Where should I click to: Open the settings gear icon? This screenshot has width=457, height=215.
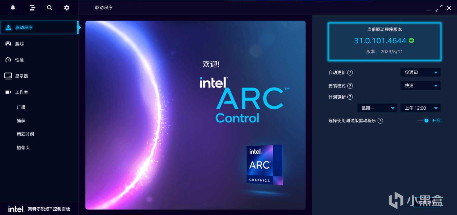pyautogui.click(x=67, y=8)
